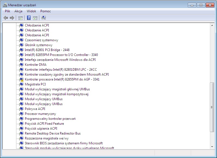
Task: Click the warning device icon for Kontroler procesora AGP
Action: pyautogui.click(x=22, y=79)
